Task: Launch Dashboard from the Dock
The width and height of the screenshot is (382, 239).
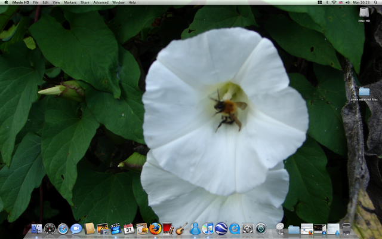Action: point(50,229)
